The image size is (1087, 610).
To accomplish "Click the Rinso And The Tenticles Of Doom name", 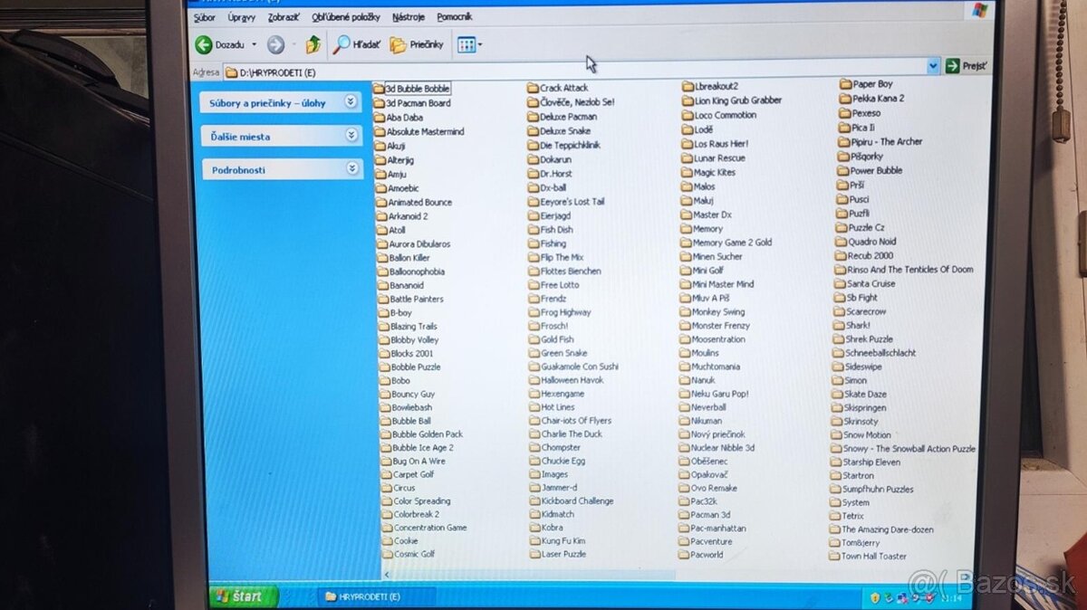I will [x=910, y=270].
